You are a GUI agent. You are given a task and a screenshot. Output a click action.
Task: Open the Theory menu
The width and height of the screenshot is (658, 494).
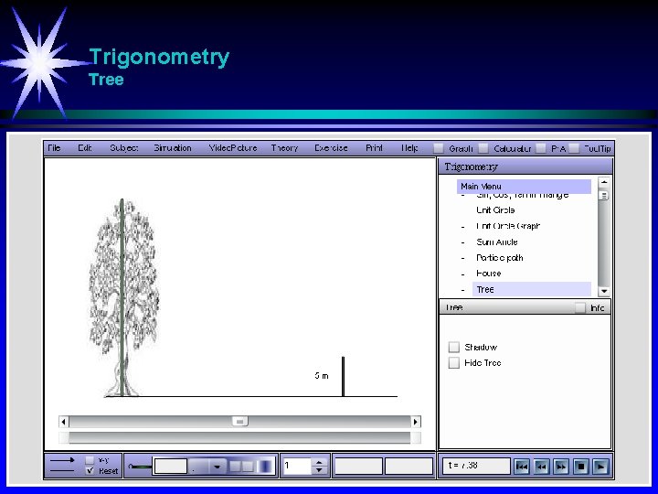pyautogui.click(x=284, y=148)
